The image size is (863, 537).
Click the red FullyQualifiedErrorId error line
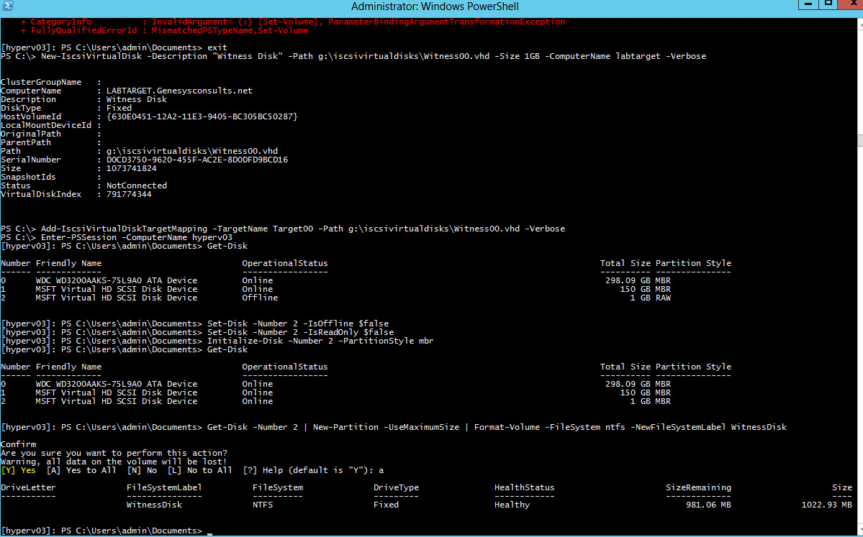[x=164, y=30]
